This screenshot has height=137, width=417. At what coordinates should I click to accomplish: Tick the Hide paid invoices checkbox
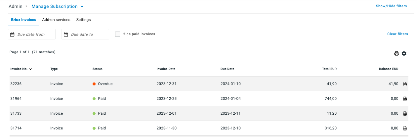click(x=117, y=34)
